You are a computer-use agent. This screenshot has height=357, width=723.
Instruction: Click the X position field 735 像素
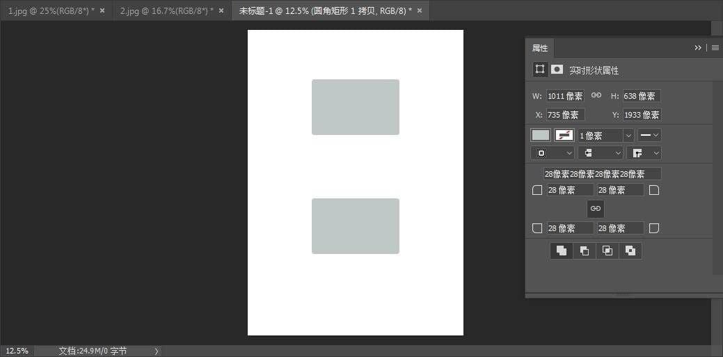click(x=565, y=115)
